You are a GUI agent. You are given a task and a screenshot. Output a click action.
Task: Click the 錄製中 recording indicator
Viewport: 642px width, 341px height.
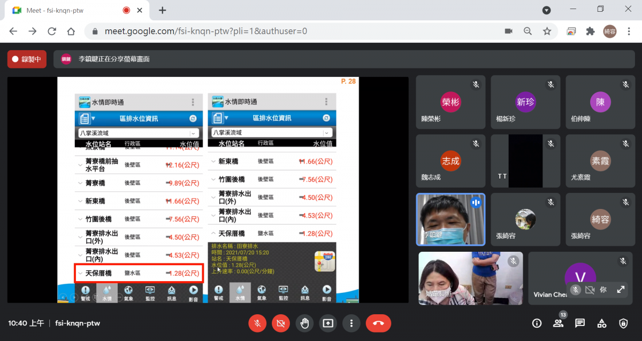(27, 59)
